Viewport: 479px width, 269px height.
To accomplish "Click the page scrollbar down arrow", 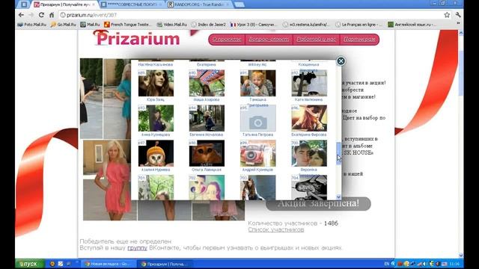I will click(x=461, y=255).
